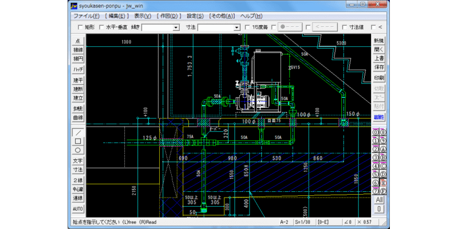Viewport: 458px width, 229px height.
Task: Tick the checkbox beside the ●--- button
Action: [x=274, y=27]
